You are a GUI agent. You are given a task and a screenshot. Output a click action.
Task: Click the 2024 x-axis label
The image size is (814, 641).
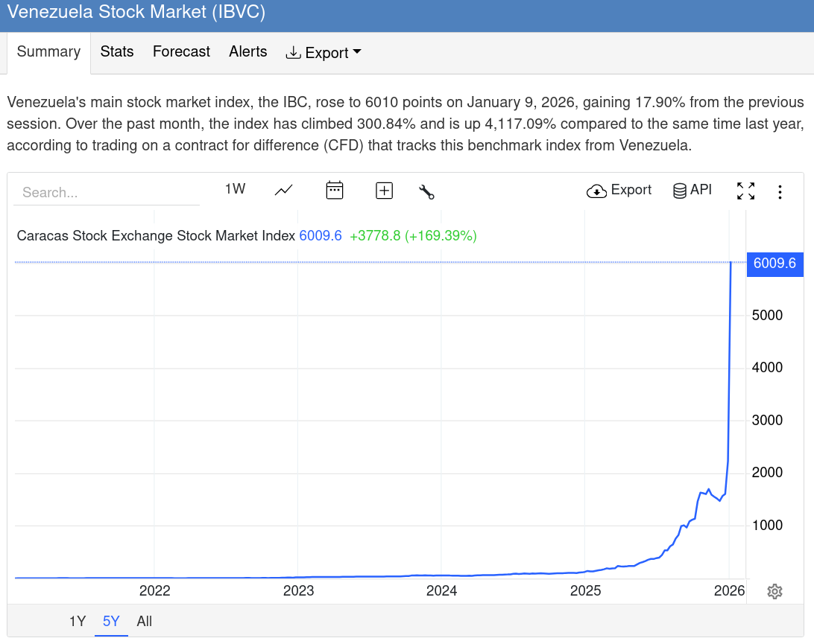coord(442,590)
